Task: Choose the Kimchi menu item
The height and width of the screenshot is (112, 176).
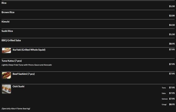Action: click(5, 22)
